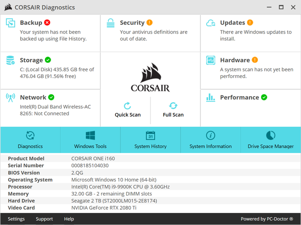Click the Performance bar chart icon
This screenshot has height=225, width=301.
[x=211, y=97]
